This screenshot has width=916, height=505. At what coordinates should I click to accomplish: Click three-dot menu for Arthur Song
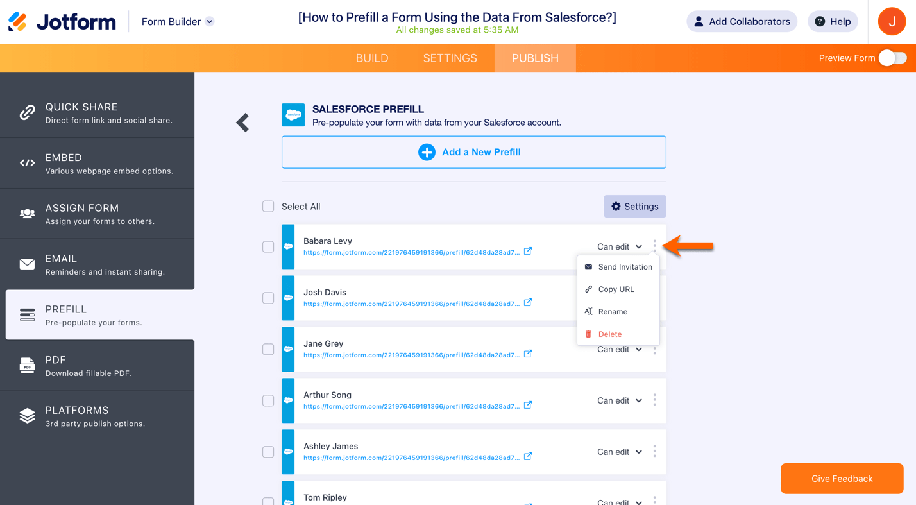click(654, 400)
